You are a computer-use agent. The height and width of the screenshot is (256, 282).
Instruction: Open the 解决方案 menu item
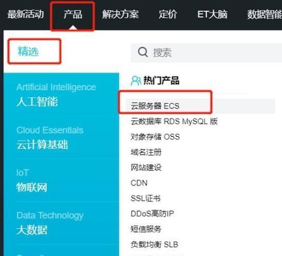121,14
